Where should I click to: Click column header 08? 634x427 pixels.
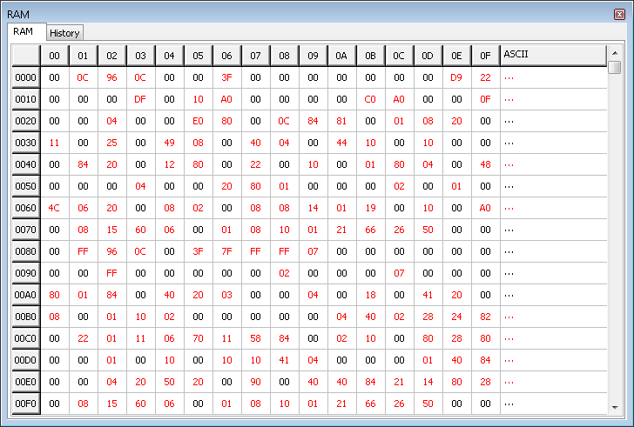284,56
